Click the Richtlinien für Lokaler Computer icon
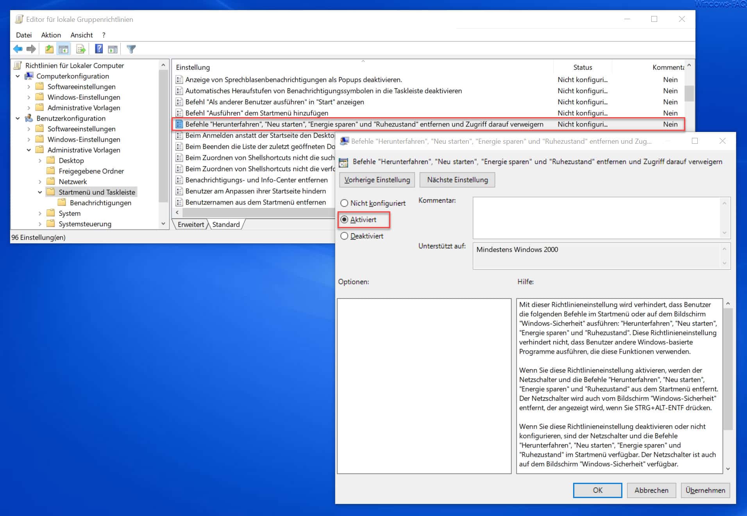The height and width of the screenshot is (516, 747). coord(18,65)
